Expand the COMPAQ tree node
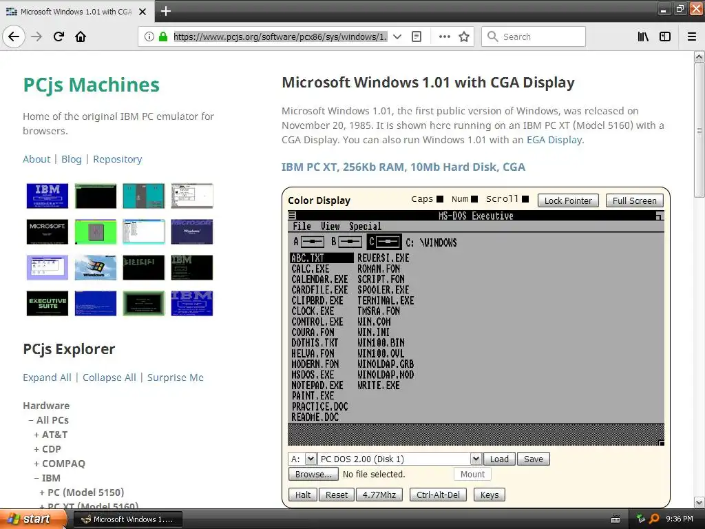 click(x=36, y=464)
